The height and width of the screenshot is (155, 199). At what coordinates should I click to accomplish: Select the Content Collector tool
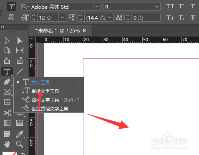(x=7, y=60)
